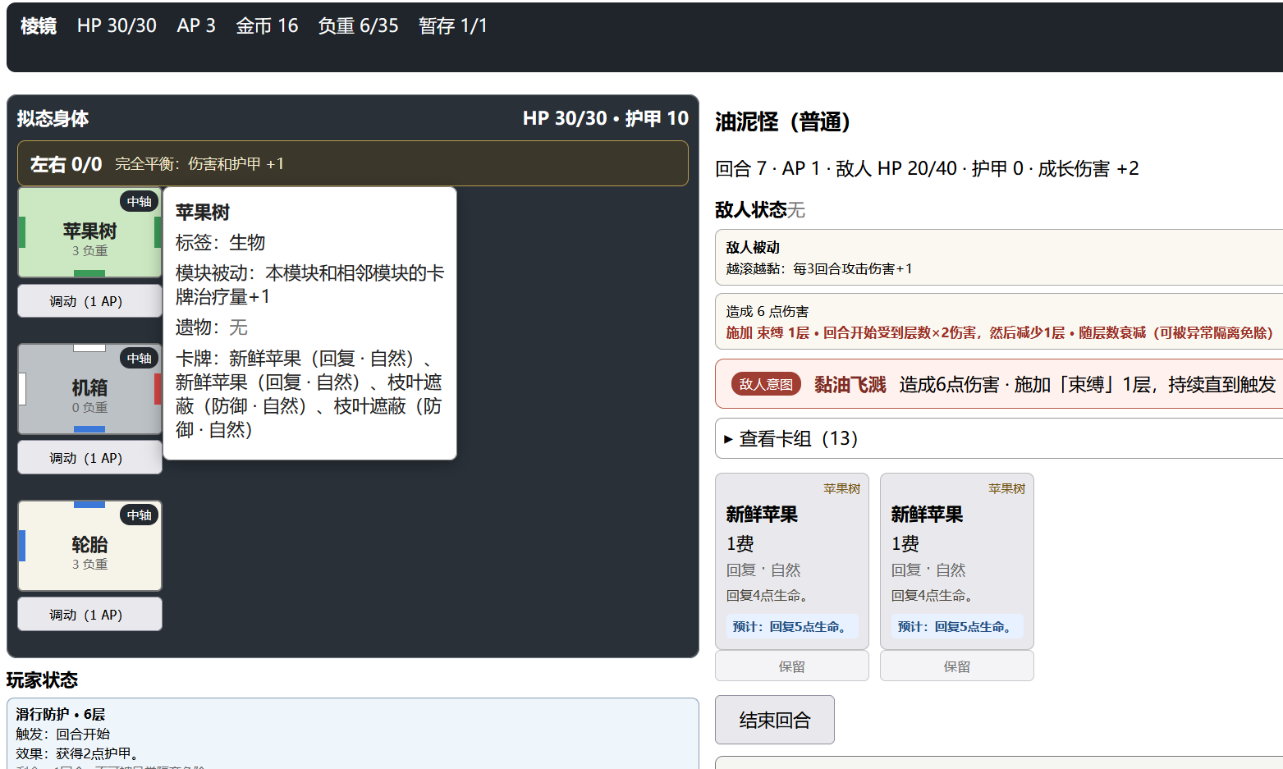Click the 预计：回复5点生命 forecast on first card
This screenshot has height=769, width=1283.
[x=792, y=626]
